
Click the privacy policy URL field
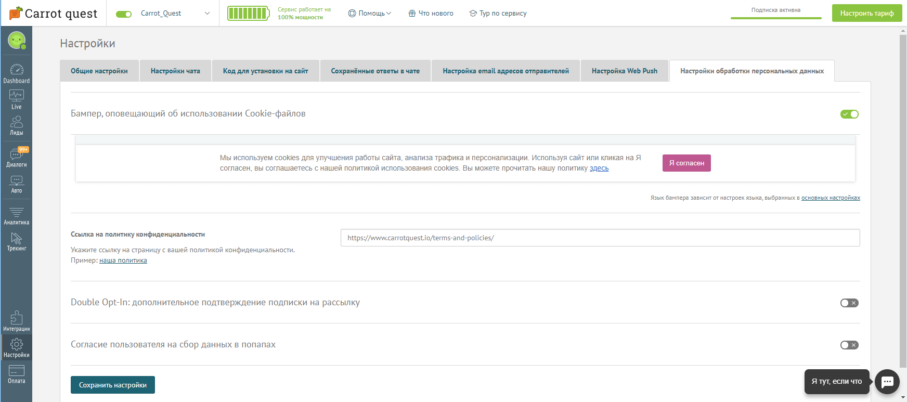tap(600, 238)
